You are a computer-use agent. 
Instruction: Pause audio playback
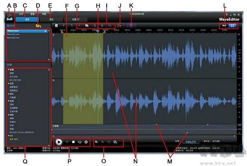[x=67, y=142]
